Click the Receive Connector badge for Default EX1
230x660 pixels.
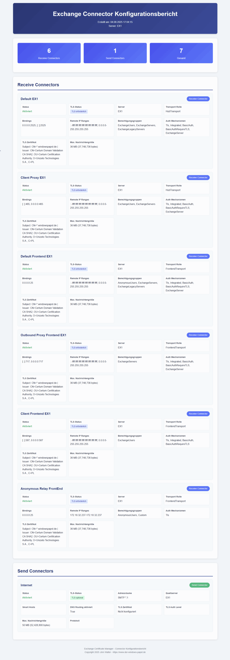(x=198, y=99)
